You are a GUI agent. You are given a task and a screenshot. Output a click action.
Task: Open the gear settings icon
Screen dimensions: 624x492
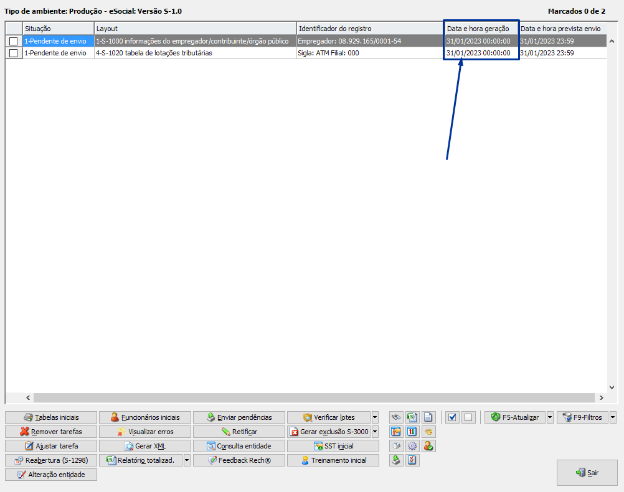click(412, 446)
